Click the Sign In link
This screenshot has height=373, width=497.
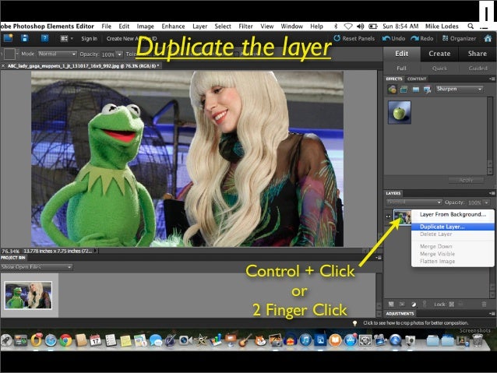pyautogui.click(x=89, y=39)
